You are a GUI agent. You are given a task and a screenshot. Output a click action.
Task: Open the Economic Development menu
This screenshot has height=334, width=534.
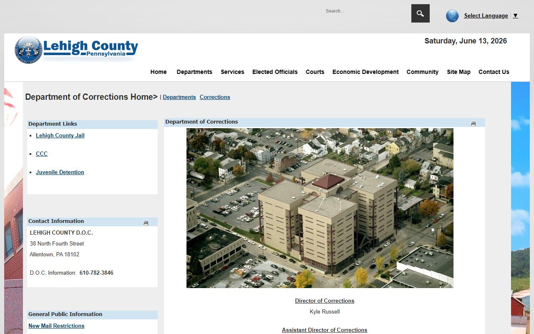[x=365, y=72]
